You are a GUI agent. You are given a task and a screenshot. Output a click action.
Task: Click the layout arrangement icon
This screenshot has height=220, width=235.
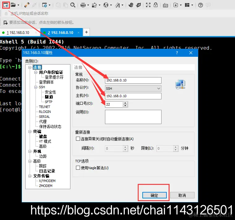click(187, 5)
